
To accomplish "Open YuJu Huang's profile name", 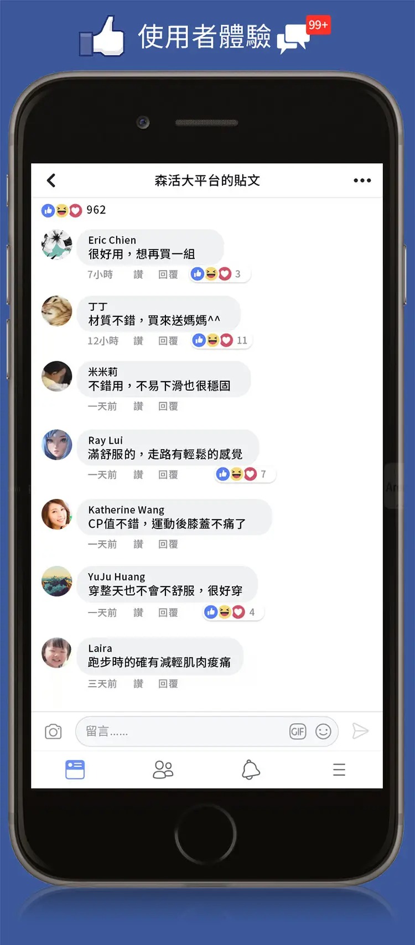I will [x=117, y=577].
